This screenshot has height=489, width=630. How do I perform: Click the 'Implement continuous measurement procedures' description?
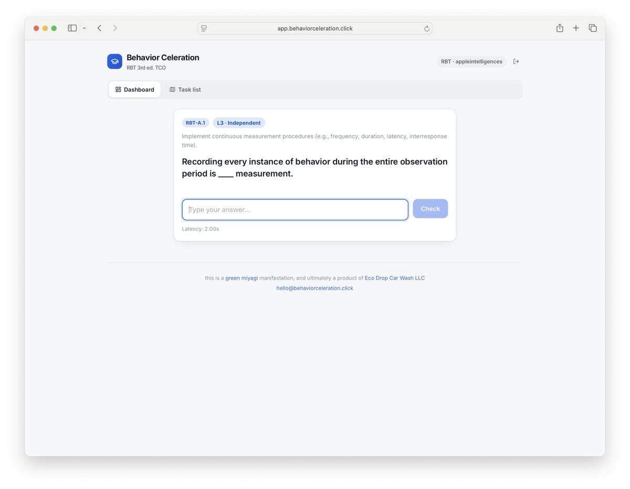coord(314,141)
